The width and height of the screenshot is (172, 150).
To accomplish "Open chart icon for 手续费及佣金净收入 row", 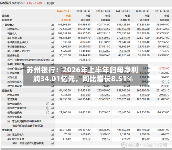I will coord(52,42).
